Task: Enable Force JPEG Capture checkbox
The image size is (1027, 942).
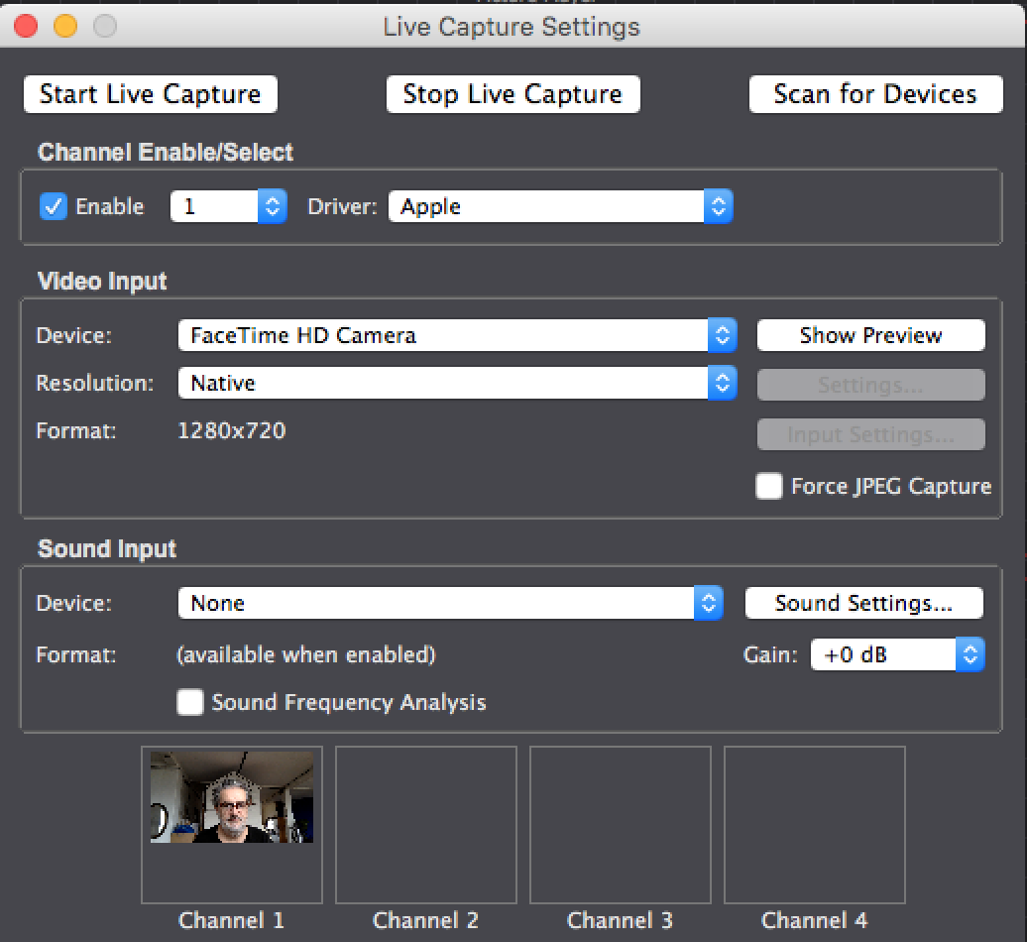Action: [x=769, y=486]
